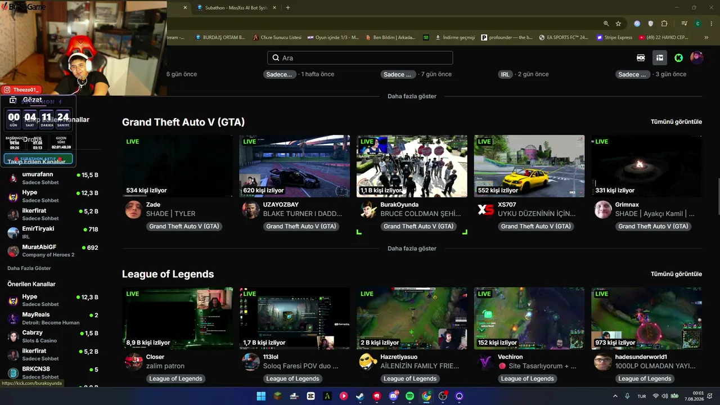Open Zade's channel avatar

133,210
